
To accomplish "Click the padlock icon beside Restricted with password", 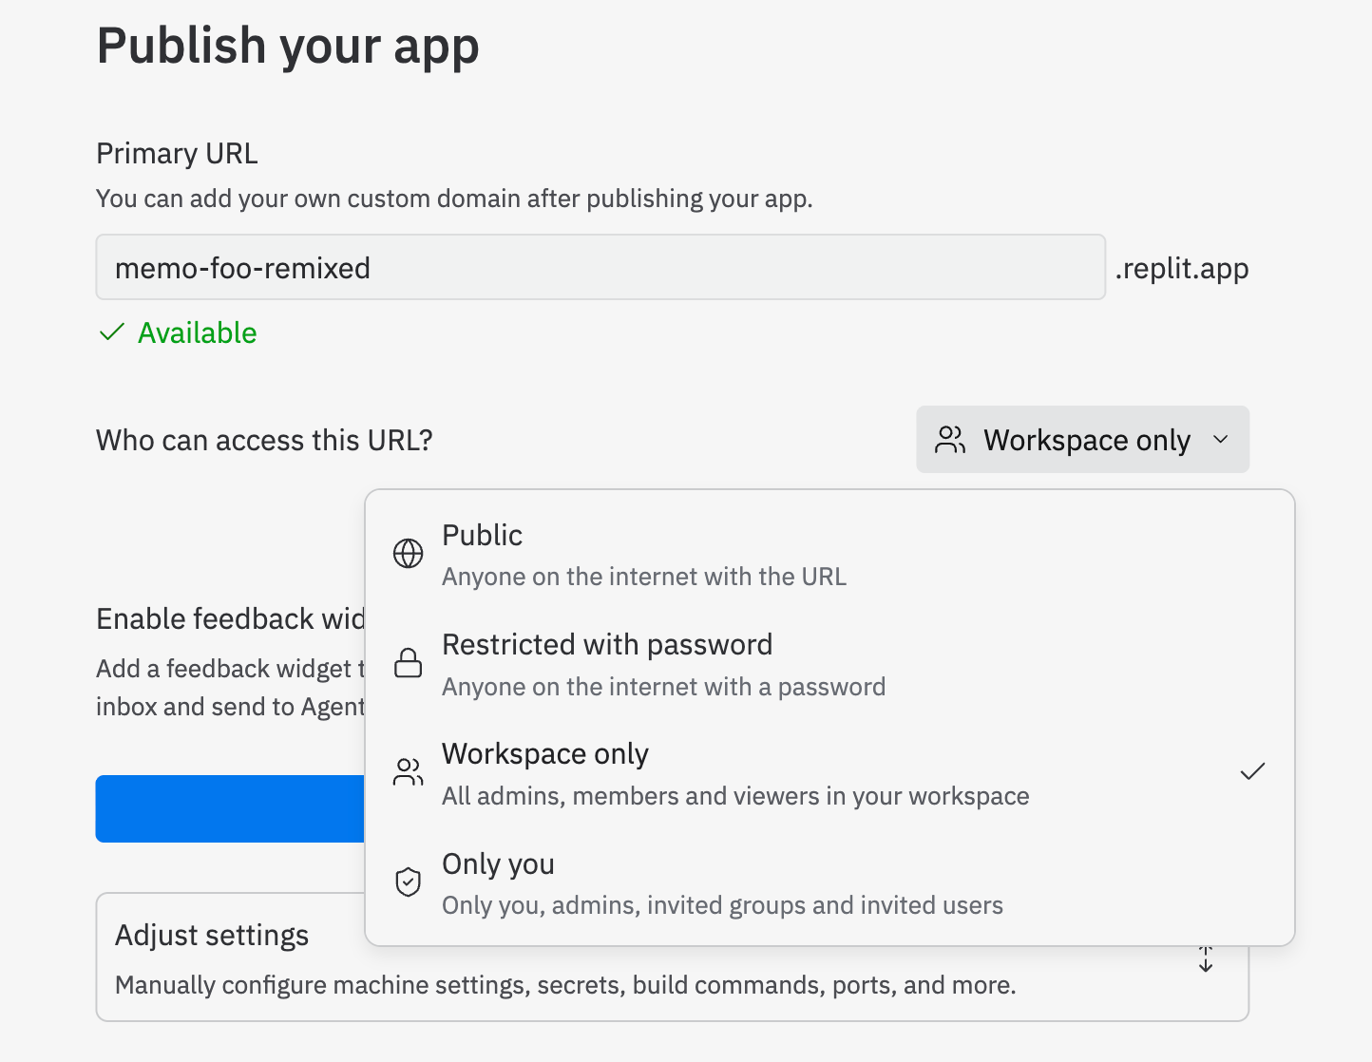I will [x=408, y=662].
